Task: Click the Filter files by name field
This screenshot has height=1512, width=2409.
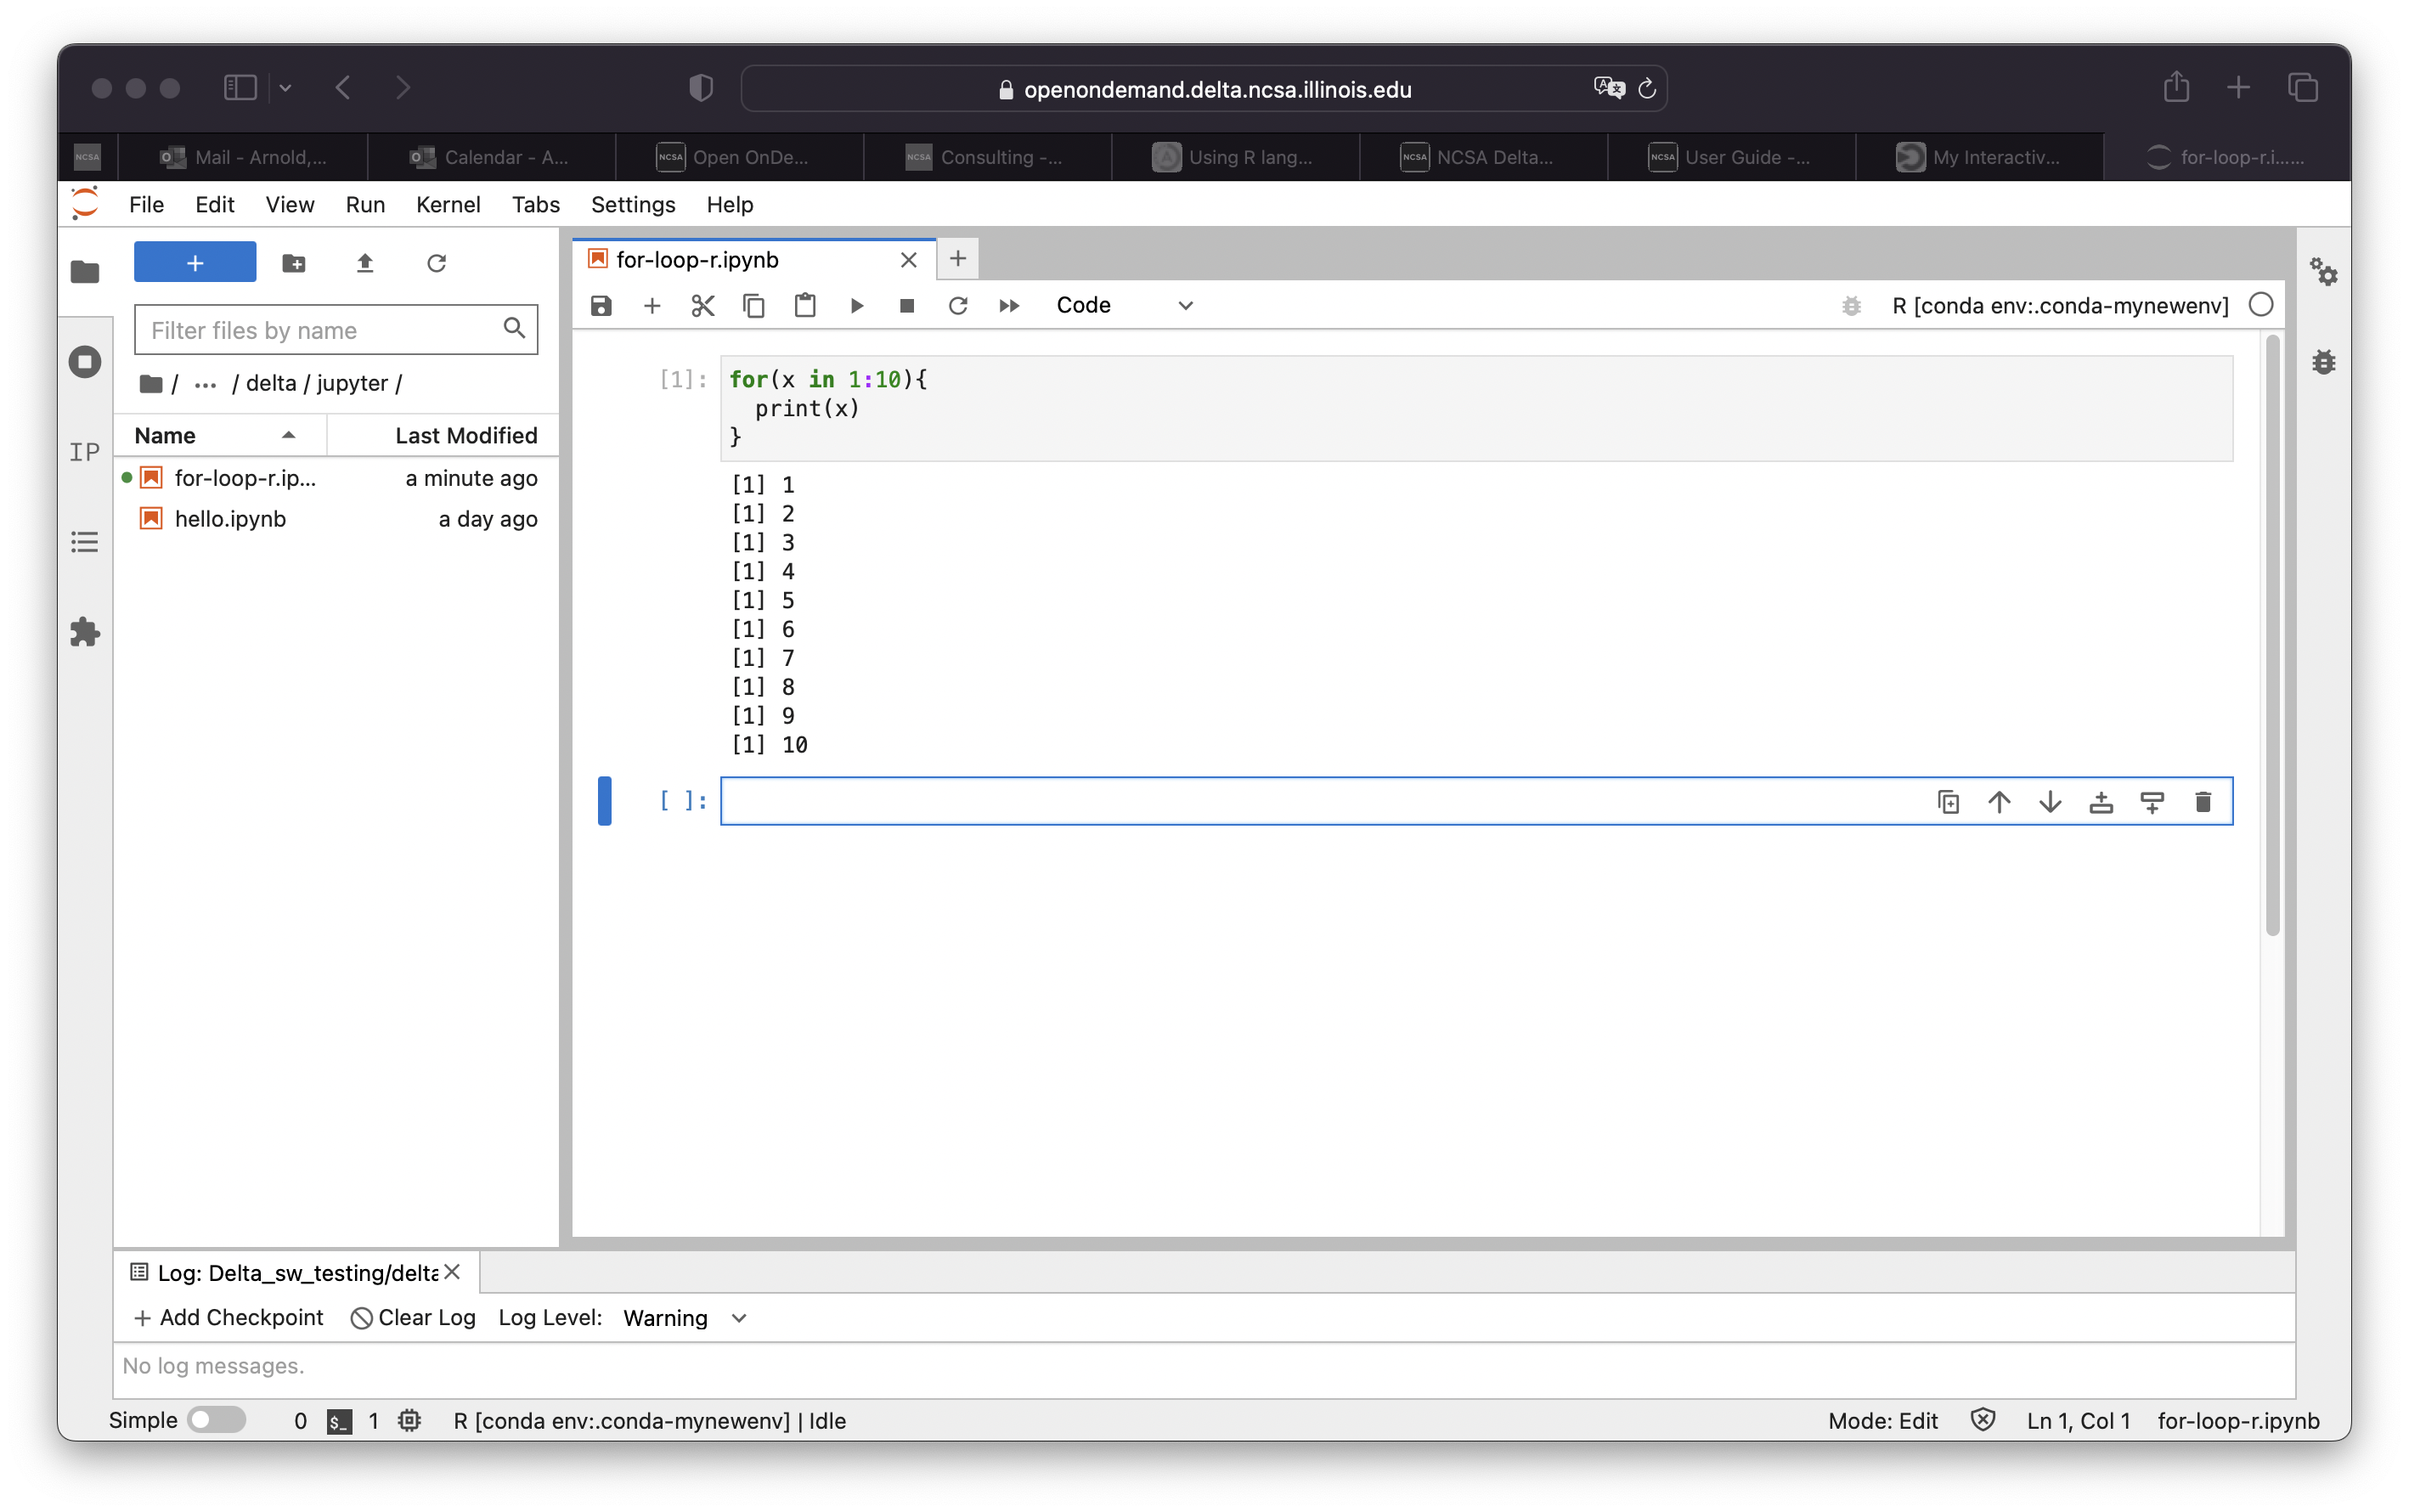Action: [x=320, y=329]
